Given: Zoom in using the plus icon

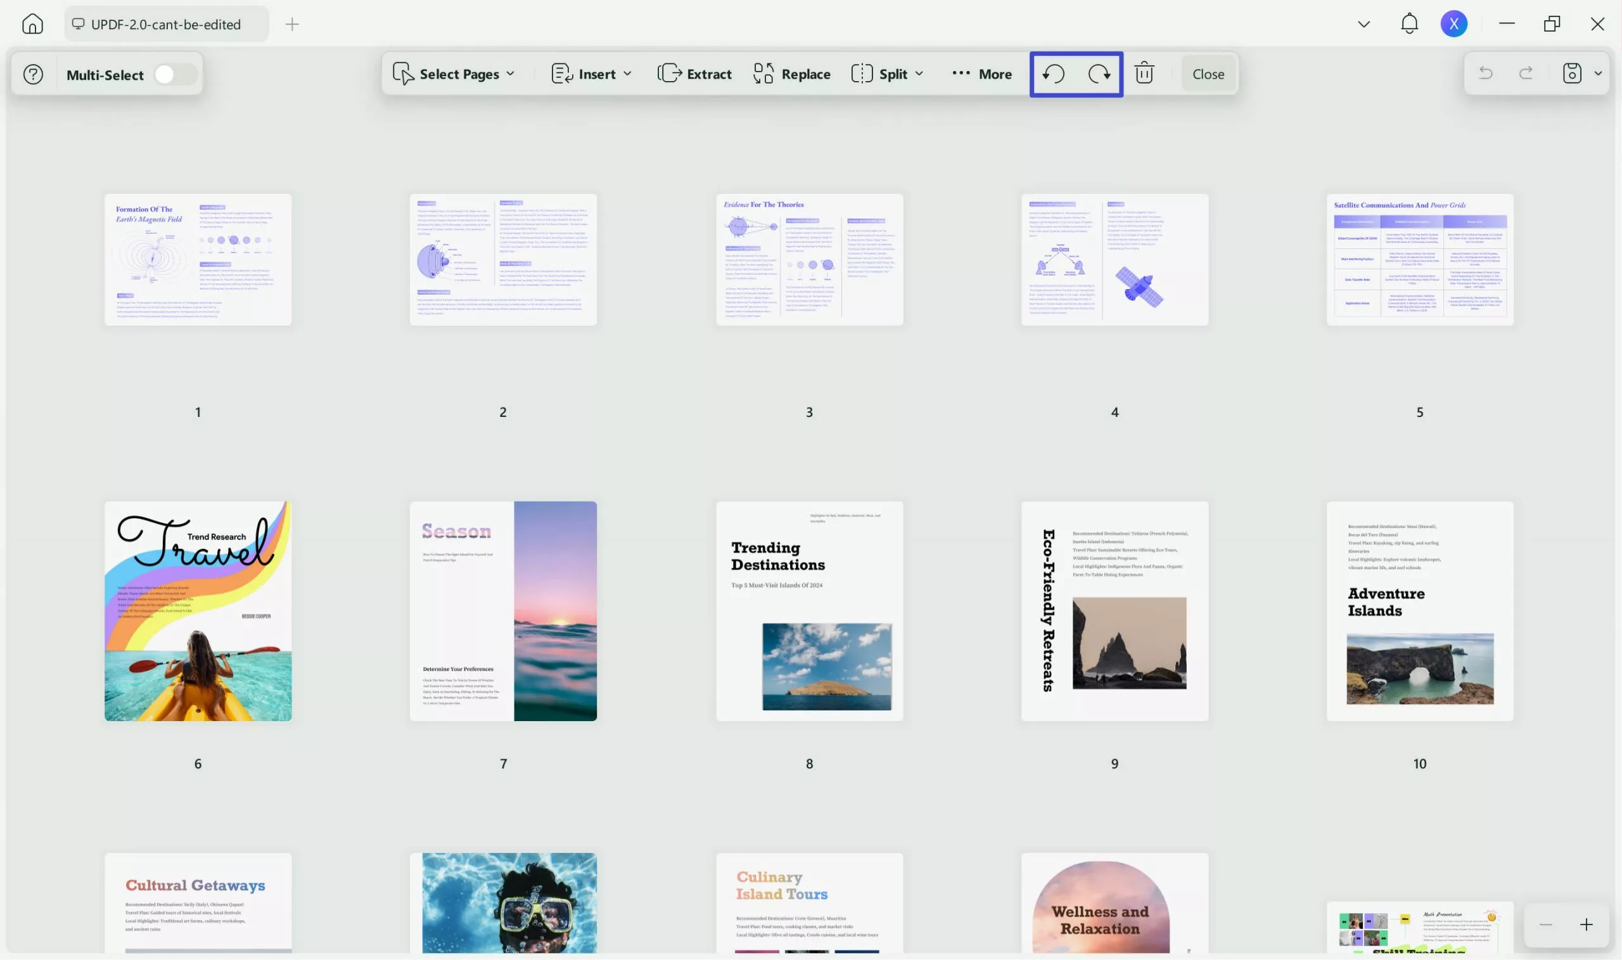Looking at the screenshot, I should 1587,924.
